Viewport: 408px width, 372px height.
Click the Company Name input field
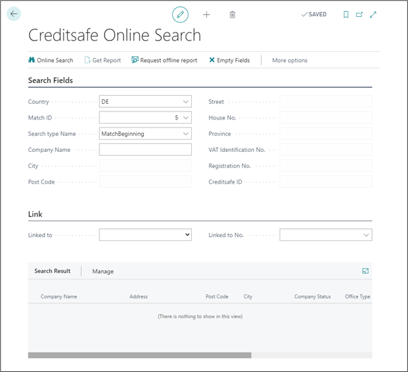click(145, 150)
